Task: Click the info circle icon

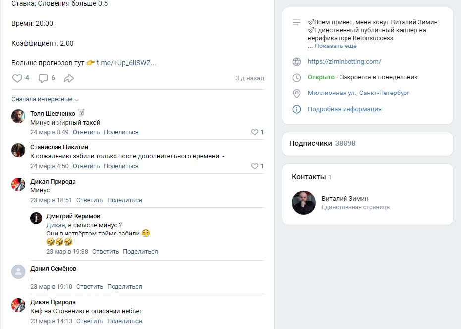Action: (297, 109)
